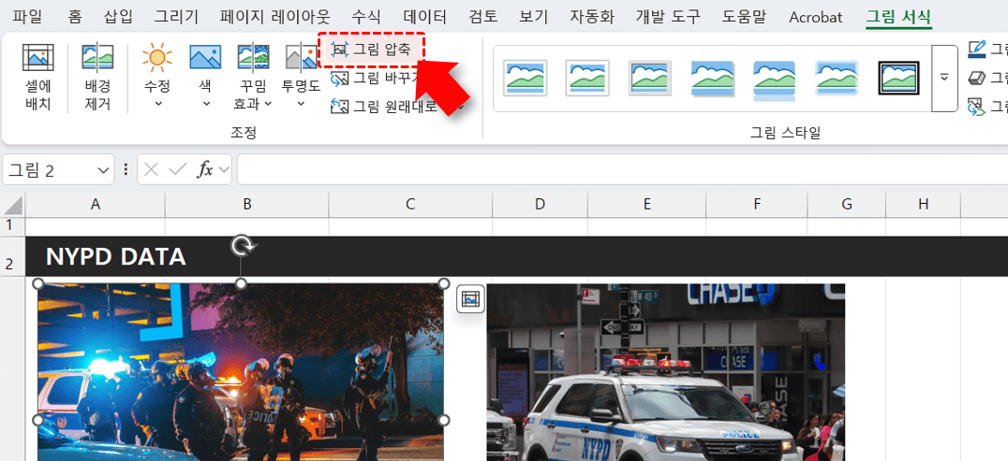Switch to 개발 도구 tab
1008x461 pixels.
tap(668, 16)
